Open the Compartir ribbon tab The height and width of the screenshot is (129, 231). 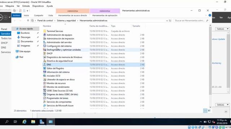click(x=39, y=15)
